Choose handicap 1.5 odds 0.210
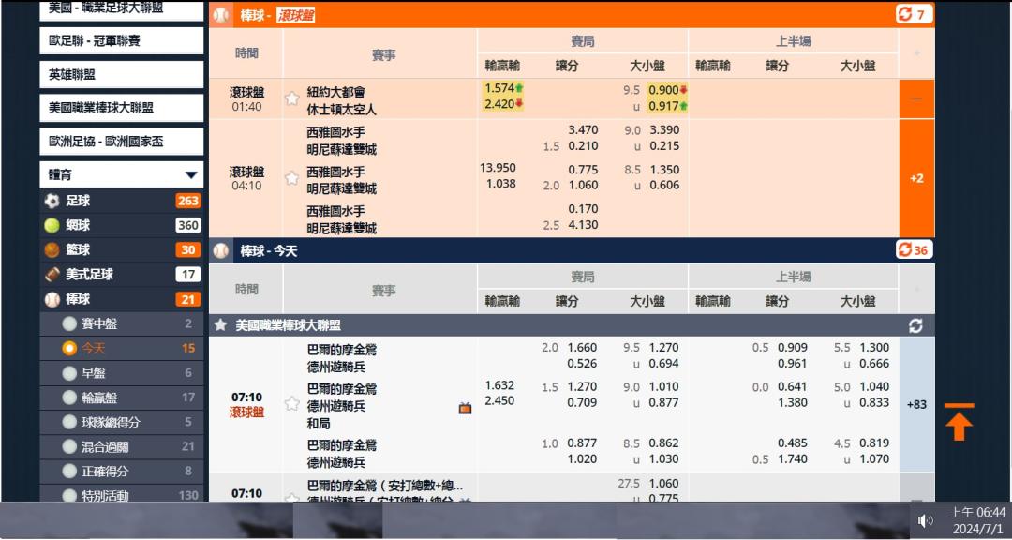This screenshot has width=1012, height=540. (x=583, y=146)
